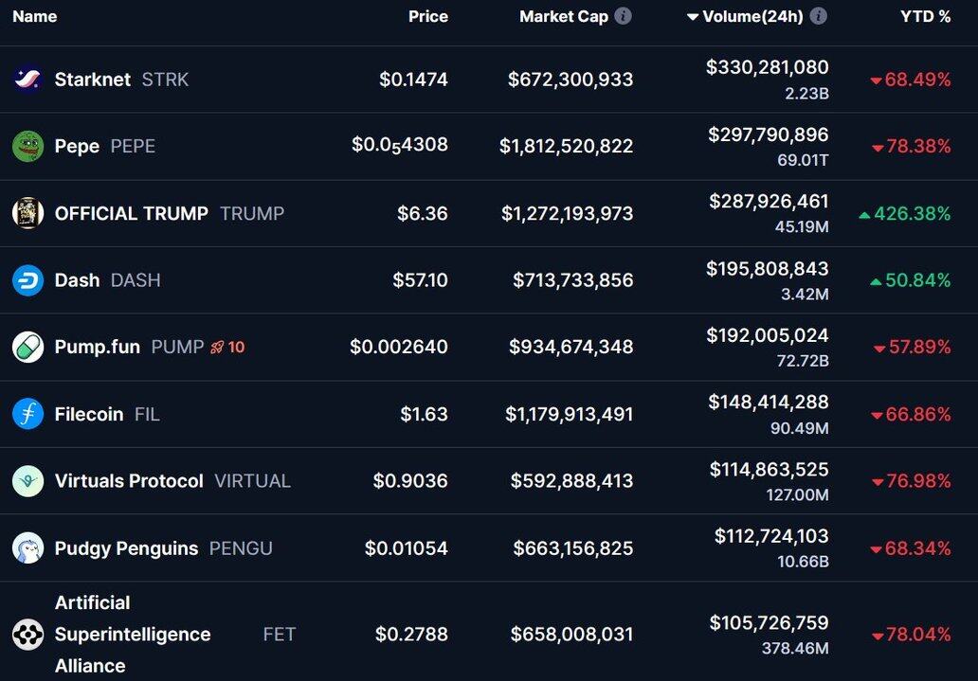Viewport: 978px width, 681px height.
Task: Click the Filecoin logo icon
Action: coord(27,414)
